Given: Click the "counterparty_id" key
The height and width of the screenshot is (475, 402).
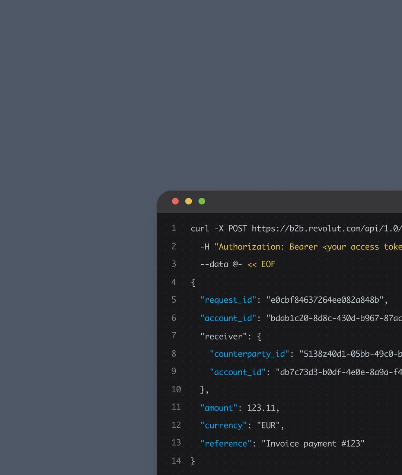Looking at the screenshot, I should tap(249, 354).
